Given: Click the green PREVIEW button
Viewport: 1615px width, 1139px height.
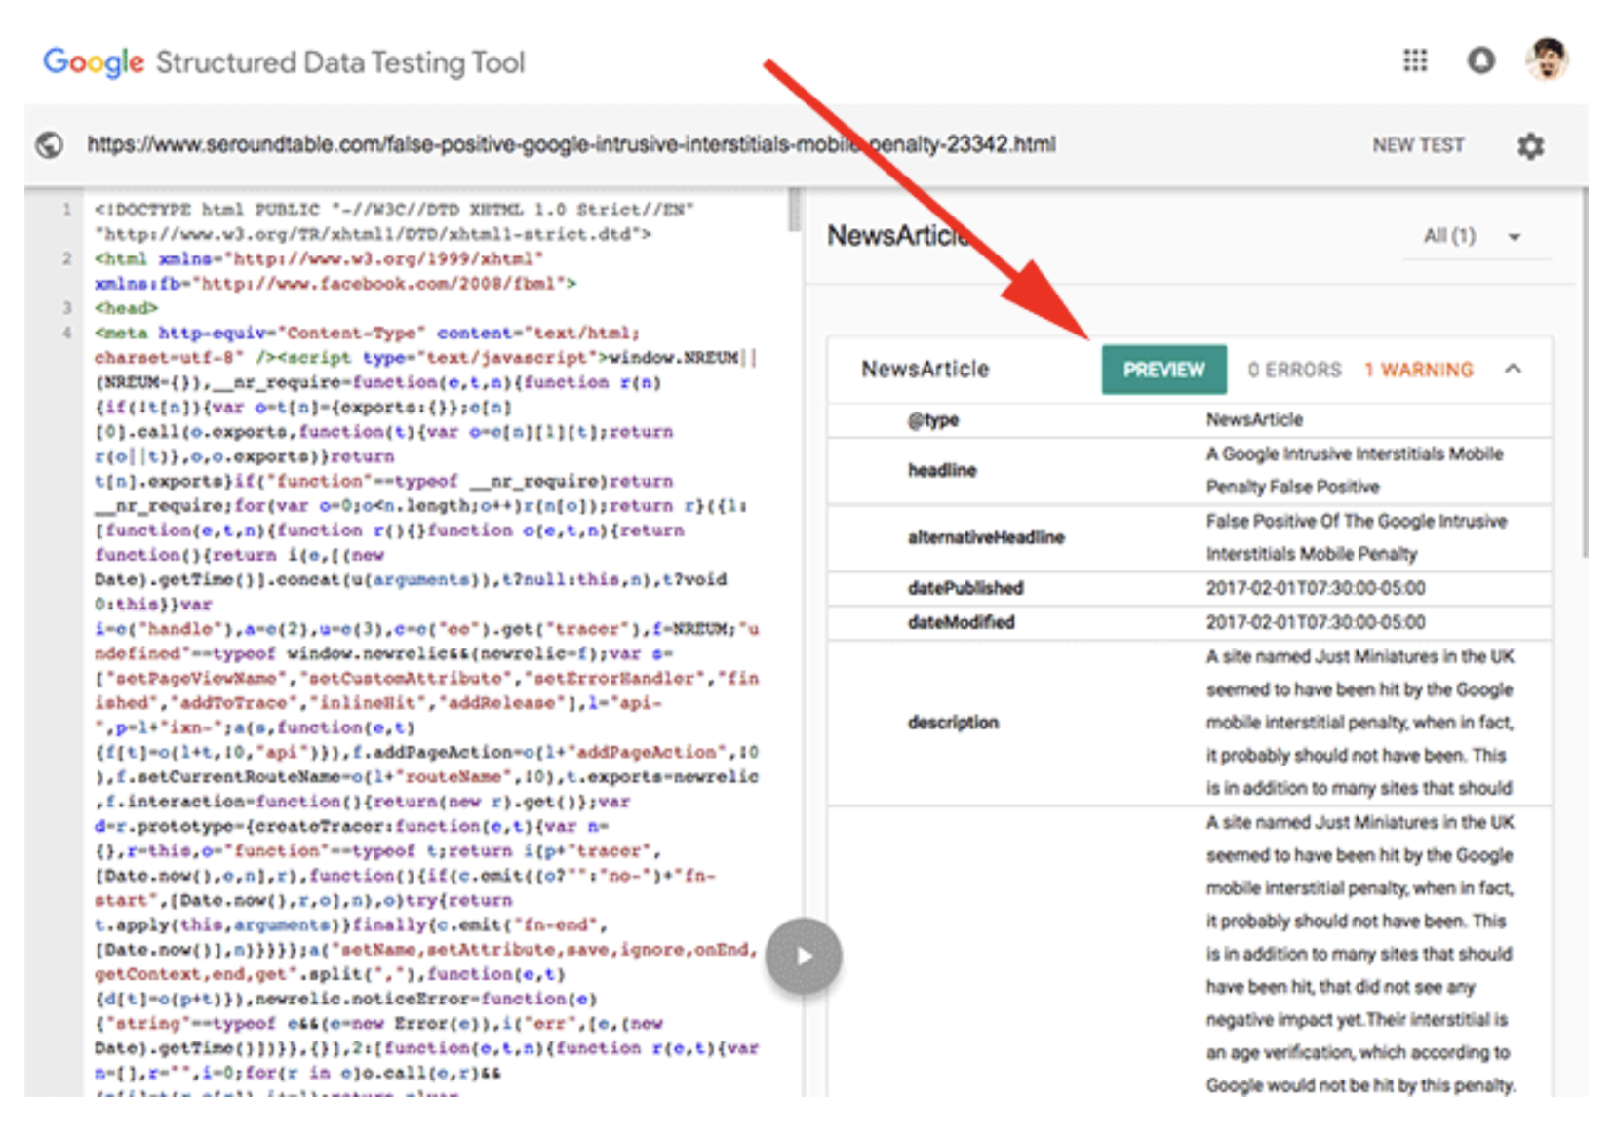Looking at the screenshot, I should [1163, 370].
